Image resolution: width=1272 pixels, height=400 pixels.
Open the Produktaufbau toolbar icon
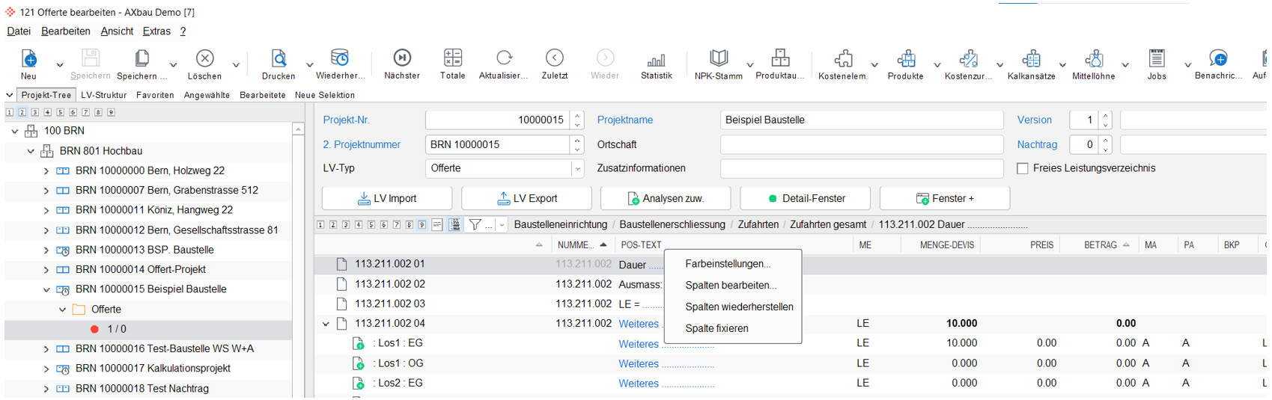pyautogui.click(x=780, y=58)
